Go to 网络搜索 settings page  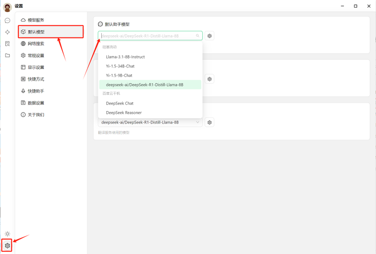coord(36,44)
